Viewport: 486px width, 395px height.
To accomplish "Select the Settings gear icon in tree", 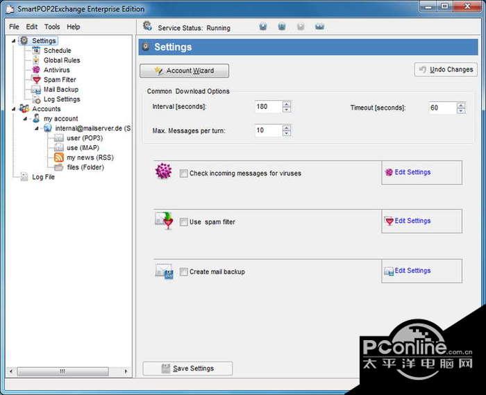I will pyautogui.click(x=24, y=40).
